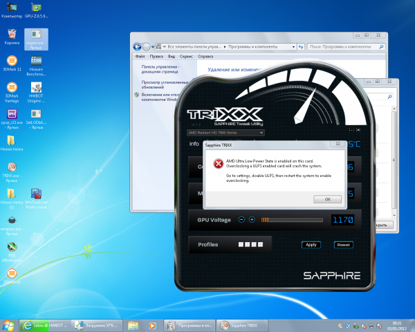Switch to the Internet Explorer HWBOT taskbar item
The image size is (415, 332).
[x=45, y=325]
